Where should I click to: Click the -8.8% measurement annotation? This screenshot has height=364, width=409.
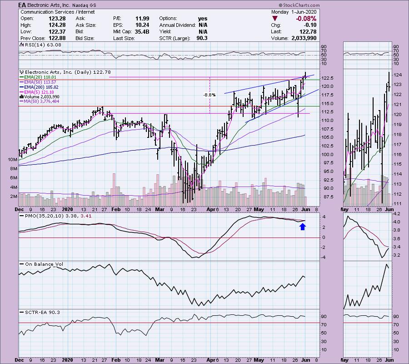pyautogui.click(x=209, y=95)
